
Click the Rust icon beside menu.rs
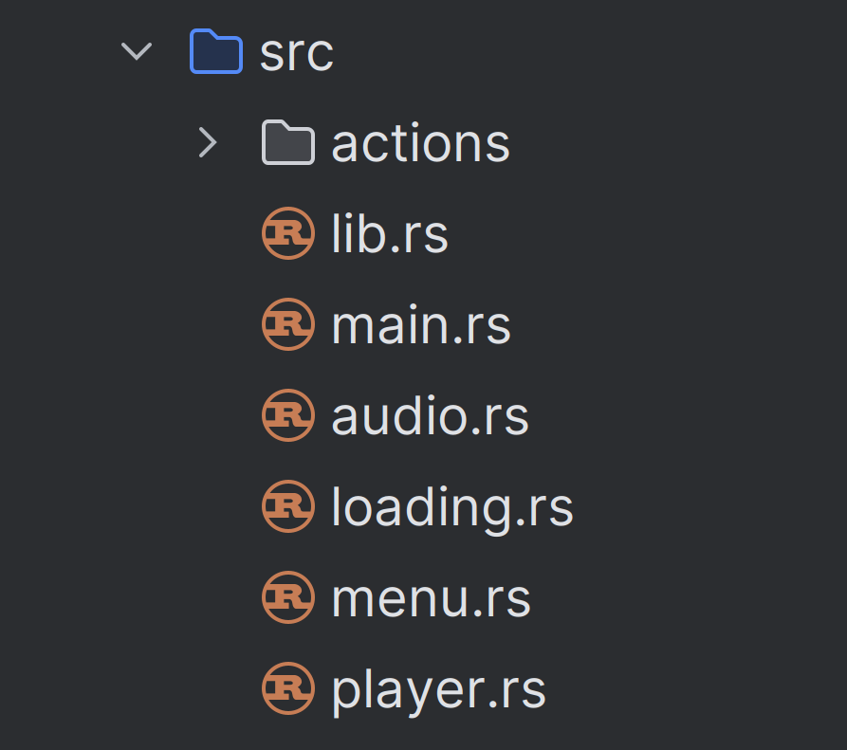coord(288,597)
